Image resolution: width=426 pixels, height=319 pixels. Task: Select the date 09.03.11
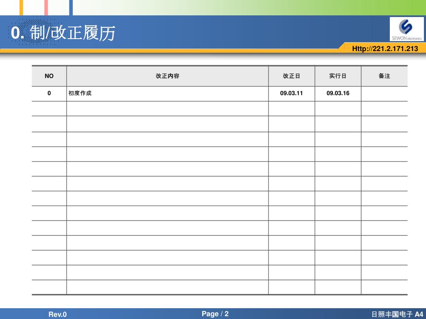coord(292,93)
